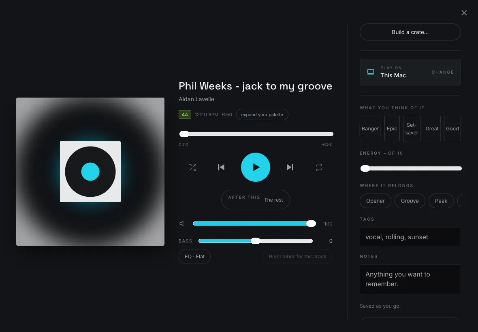Mute volume with speaker icon
Viewport: 478px width, 332px height.
[x=182, y=223]
